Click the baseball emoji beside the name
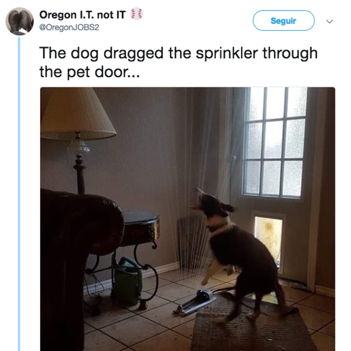 (x=136, y=14)
